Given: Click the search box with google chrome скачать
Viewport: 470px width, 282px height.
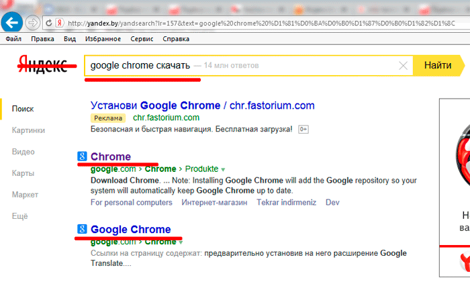Looking at the screenshot, I should click(249, 65).
